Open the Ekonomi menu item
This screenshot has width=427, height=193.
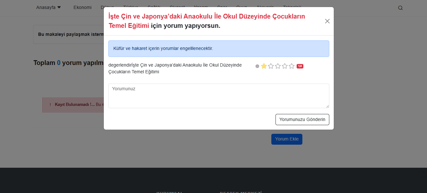[82, 7]
